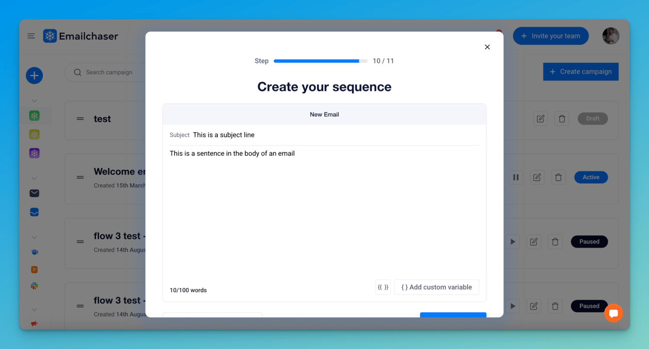
Task: Collapse the chevron above the graduation cap icon
Action: tap(34, 237)
